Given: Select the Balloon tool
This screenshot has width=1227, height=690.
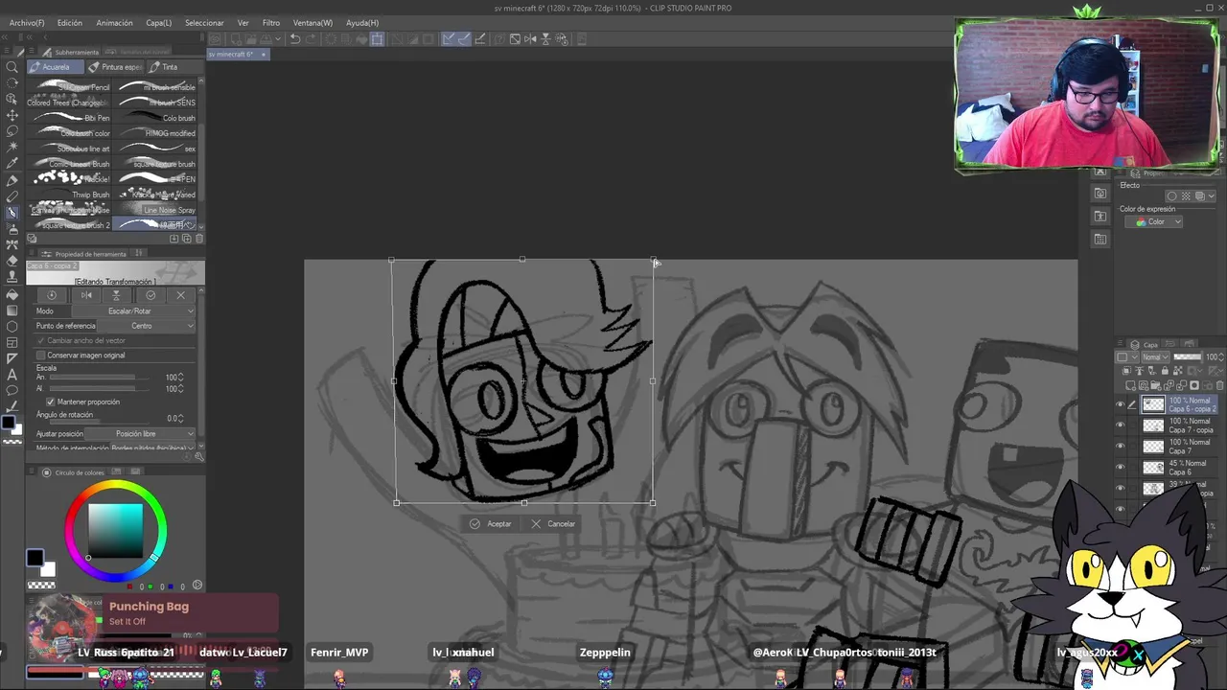Looking at the screenshot, I should (12, 391).
